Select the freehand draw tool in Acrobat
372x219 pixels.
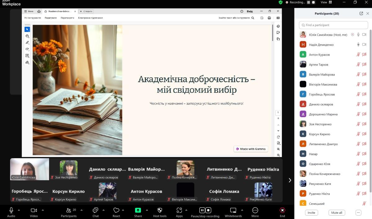[x=27, y=49]
